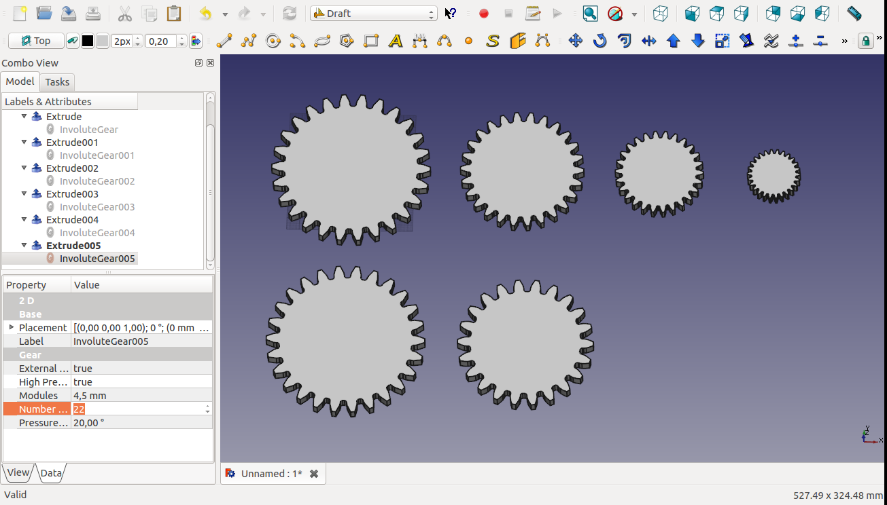Select the Draft Line tool
Screen dimensions: 887x505
coord(224,41)
